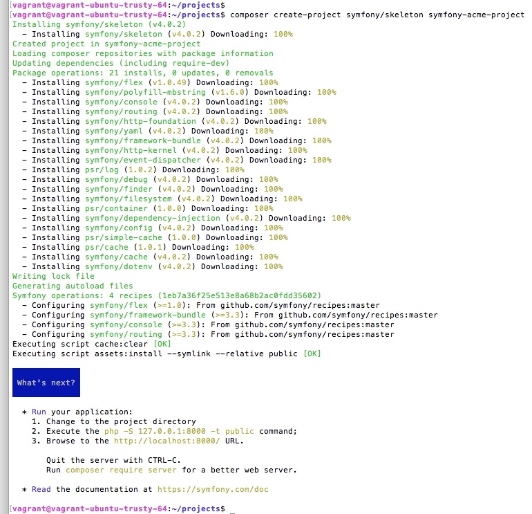Click 'Updating dependencies (including require-dev)' line

click(x=121, y=63)
